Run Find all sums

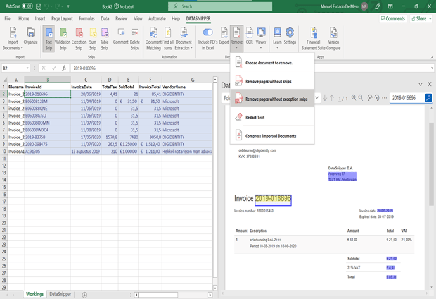(168, 39)
